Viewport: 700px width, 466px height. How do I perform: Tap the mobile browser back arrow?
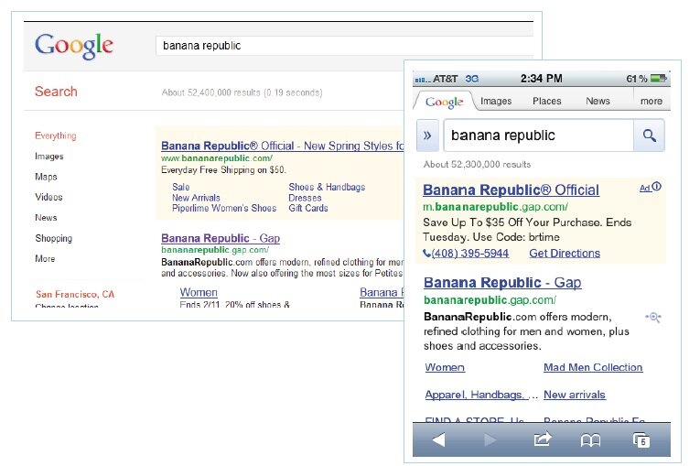[x=438, y=440]
